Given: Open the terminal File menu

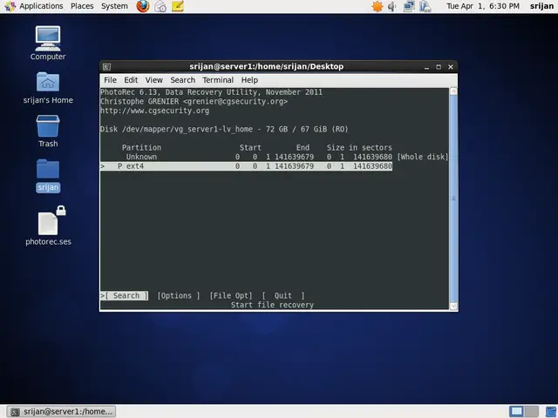Looking at the screenshot, I should [110, 80].
